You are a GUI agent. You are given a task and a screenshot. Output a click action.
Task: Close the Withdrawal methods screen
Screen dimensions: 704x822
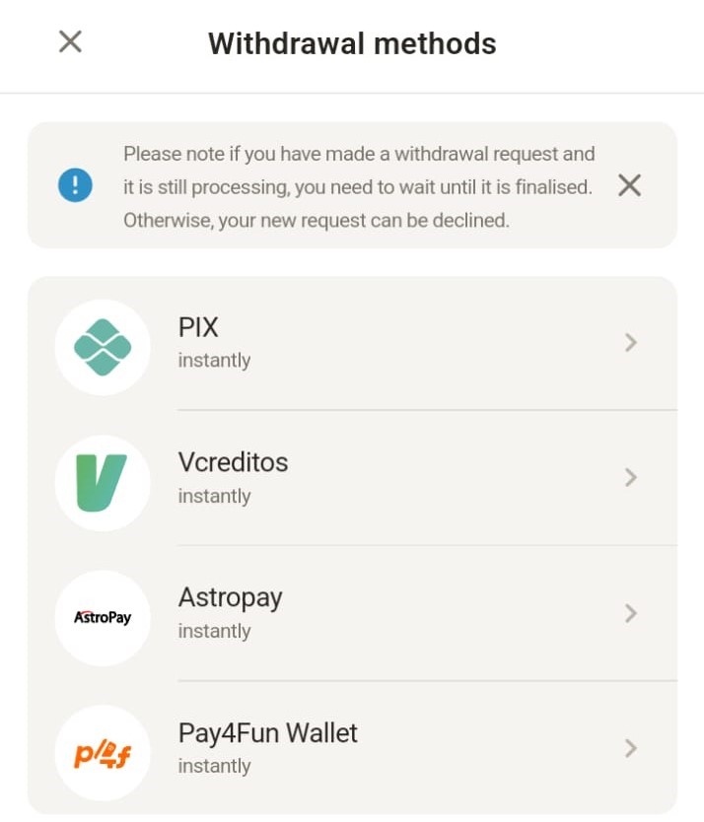click(70, 41)
